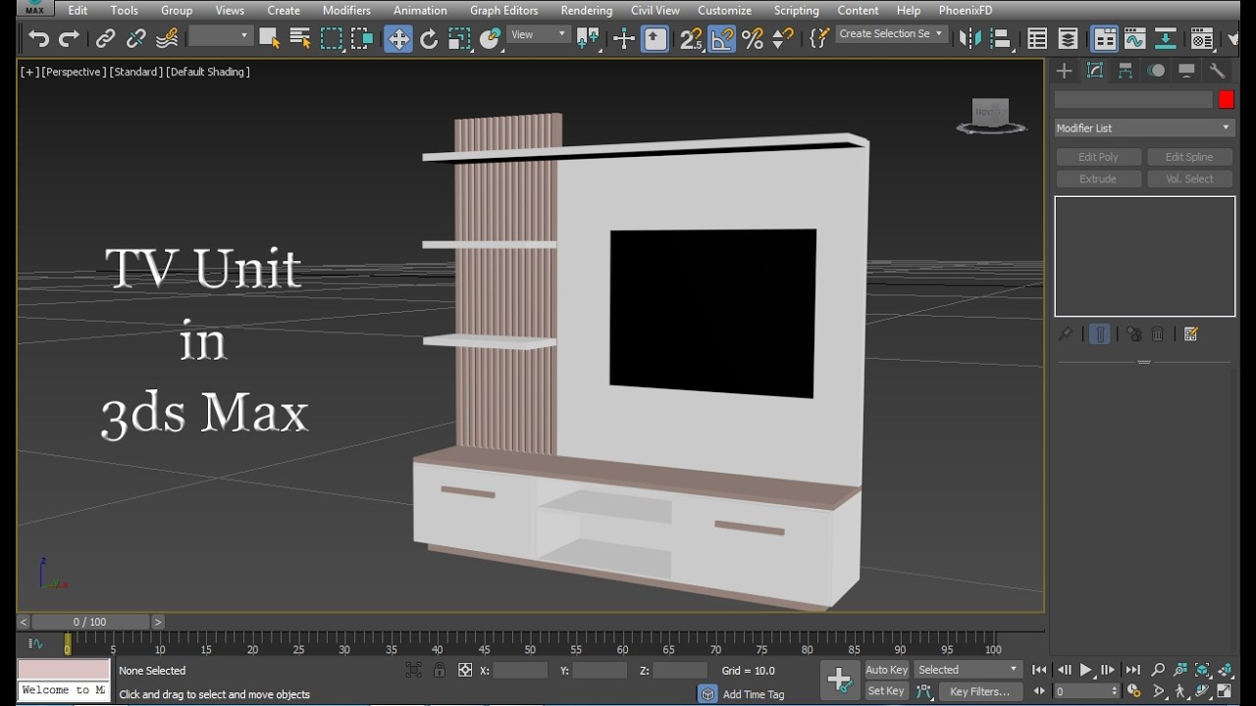Click the Edit Poly button
Screen dimensions: 1256x706
tap(1098, 157)
